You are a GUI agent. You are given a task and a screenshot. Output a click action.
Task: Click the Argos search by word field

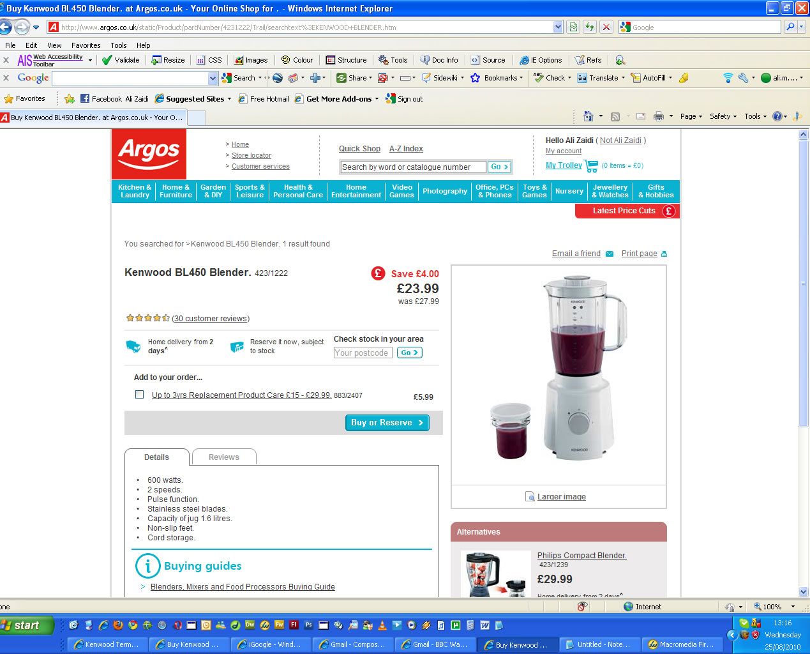pyautogui.click(x=413, y=167)
